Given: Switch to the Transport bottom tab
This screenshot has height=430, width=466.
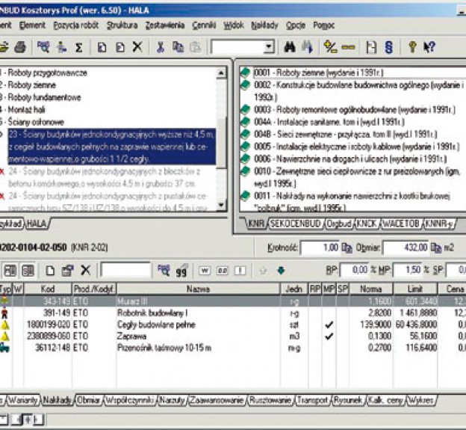Looking at the screenshot, I should coord(312,400).
